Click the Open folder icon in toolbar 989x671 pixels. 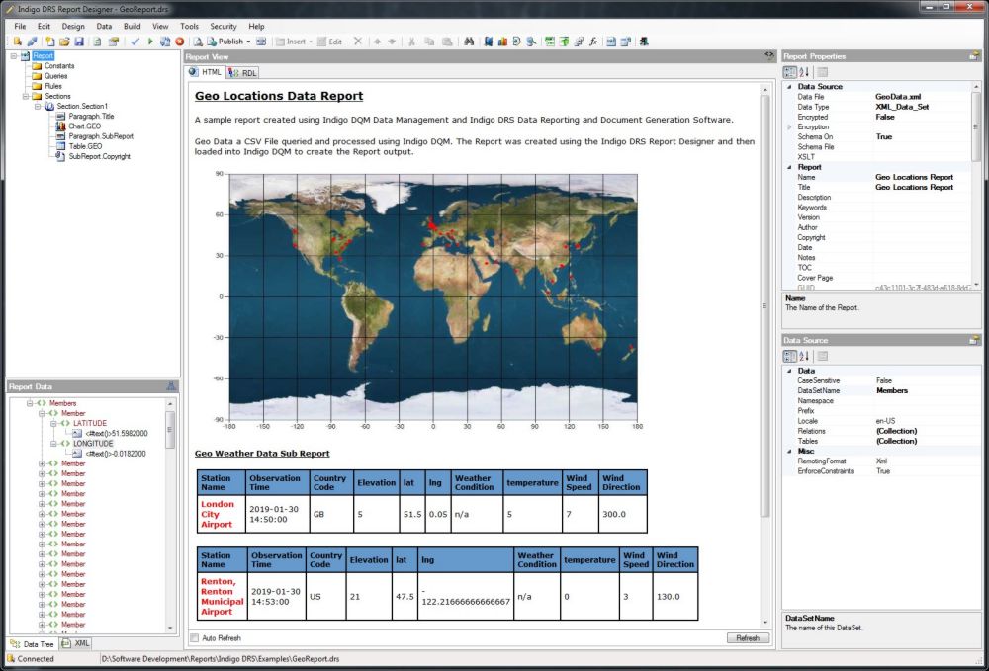click(64, 42)
